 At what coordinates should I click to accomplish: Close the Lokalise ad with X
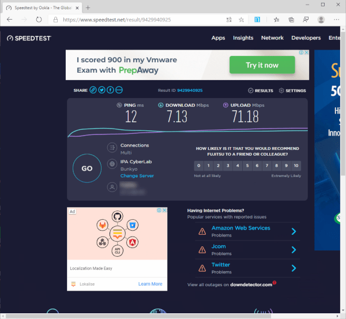point(164,210)
